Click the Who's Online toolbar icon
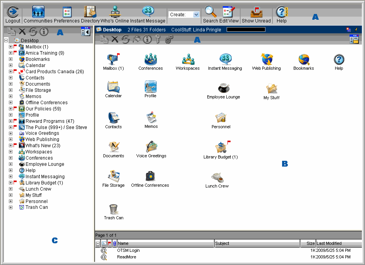This screenshot has height=265, width=365. 115,12
